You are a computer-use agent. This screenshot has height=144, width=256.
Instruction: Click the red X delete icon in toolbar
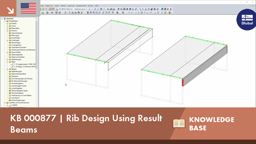[149, 9]
